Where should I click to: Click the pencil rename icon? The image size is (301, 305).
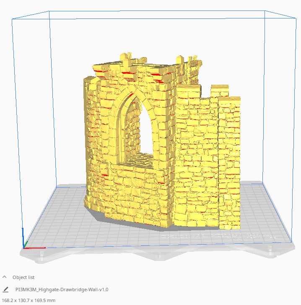[5, 289]
